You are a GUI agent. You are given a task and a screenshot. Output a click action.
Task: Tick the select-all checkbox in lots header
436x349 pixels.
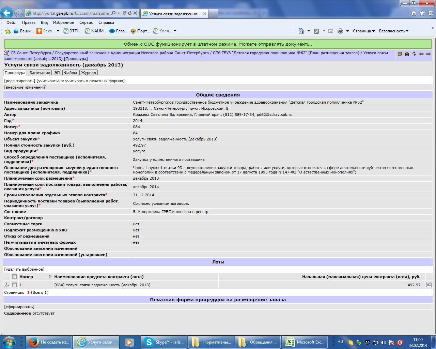(14, 277)
